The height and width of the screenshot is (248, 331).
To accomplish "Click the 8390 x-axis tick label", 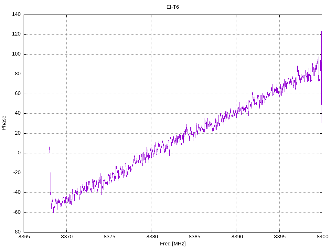I will tap(237, 237).
